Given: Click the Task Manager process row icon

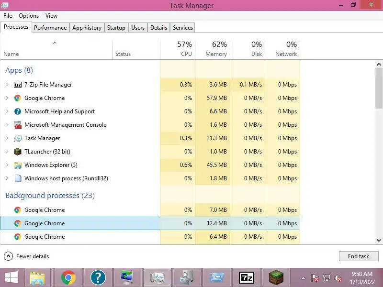Looking at the screenshot, I should point(18,138).
